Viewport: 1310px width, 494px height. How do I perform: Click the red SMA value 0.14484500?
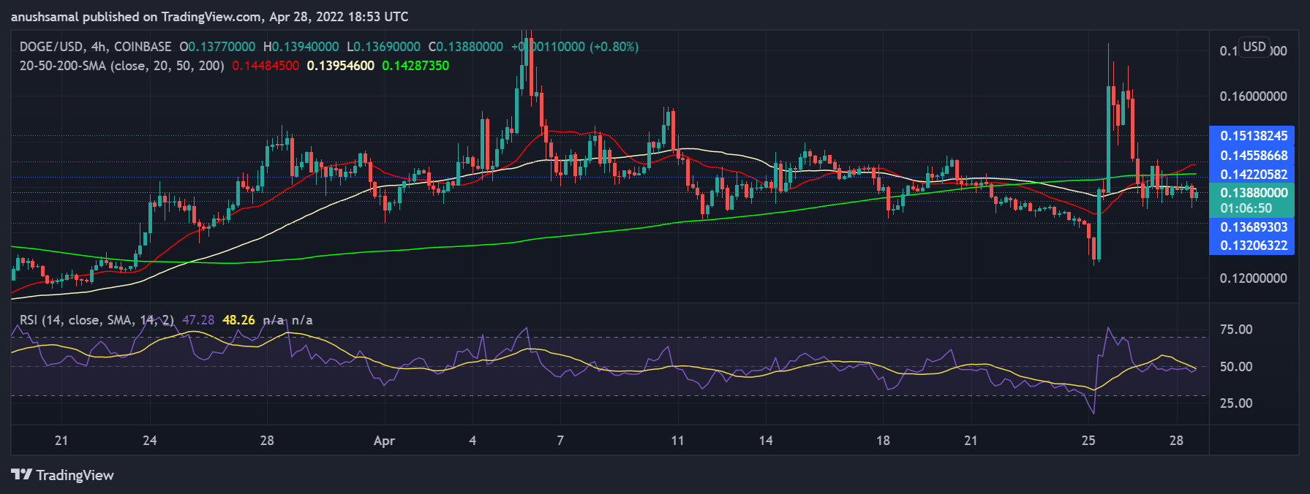(266, 66)
